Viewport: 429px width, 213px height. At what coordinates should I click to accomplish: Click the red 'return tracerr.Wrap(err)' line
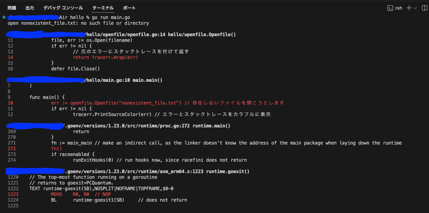105,57
